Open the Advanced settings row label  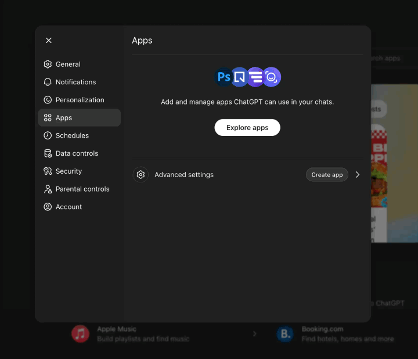(x=184, y=175)
